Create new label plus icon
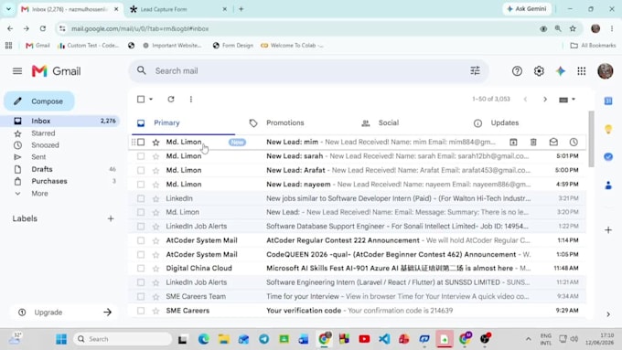Viewport: 622px width, 350px height. point(111,218)
